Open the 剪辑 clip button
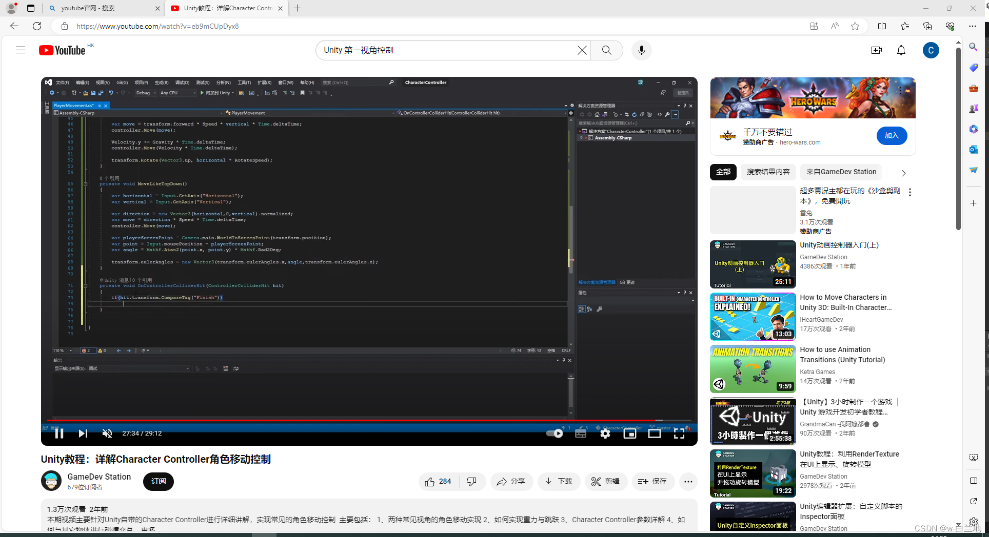 coord(606,481)
